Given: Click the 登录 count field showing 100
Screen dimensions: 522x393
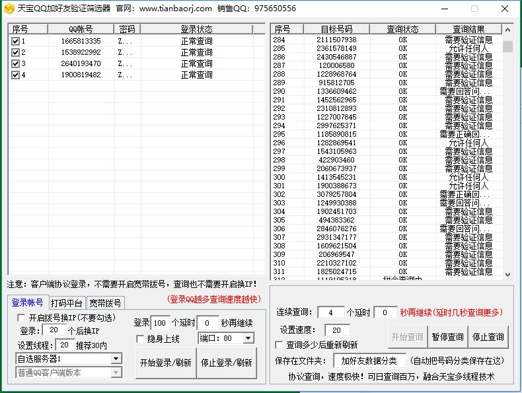Looking at the screenshot, I should 160,323.
